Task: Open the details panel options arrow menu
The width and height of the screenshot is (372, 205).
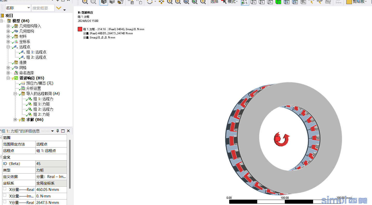Action: (52, 131)
